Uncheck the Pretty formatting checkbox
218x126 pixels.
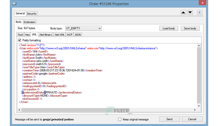(19, 40)
